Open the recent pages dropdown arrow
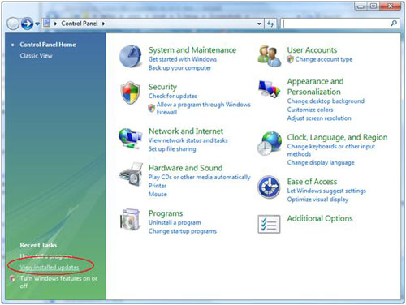This screenshot has height=305, width=406. pyautogui.click(x=37, y=24)
